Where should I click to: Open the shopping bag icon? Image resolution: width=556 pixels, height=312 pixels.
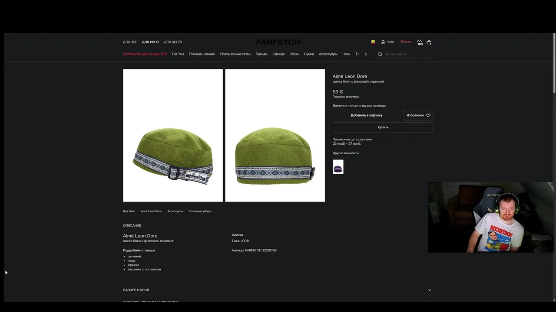429,42
